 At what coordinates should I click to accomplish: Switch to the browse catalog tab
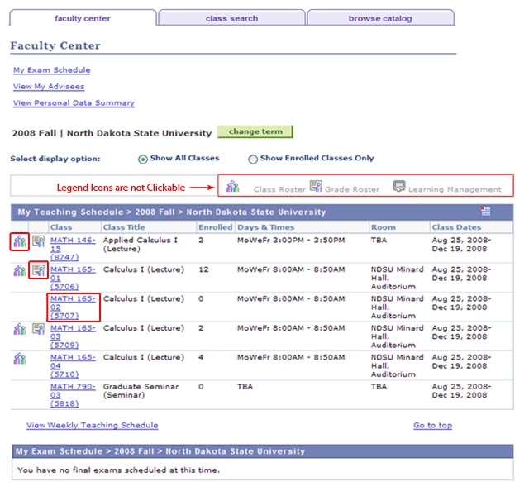click(x=379, y=18)
